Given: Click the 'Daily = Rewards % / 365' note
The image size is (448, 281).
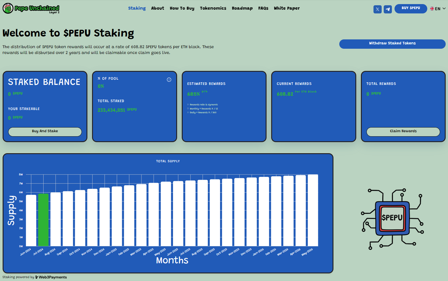Looking at the screenshot, I should point(203,112).
